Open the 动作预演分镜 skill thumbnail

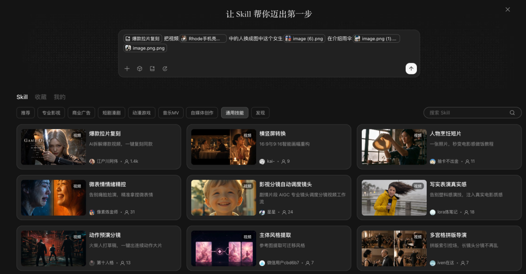(54, 248)
